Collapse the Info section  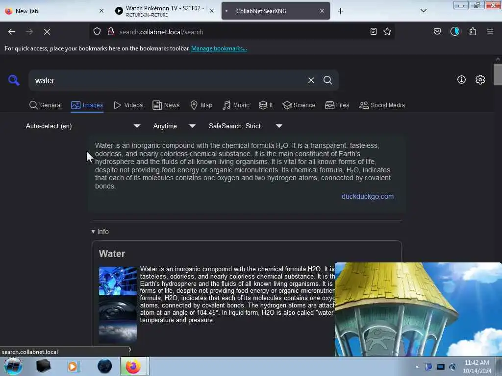[x=100, y=232]
